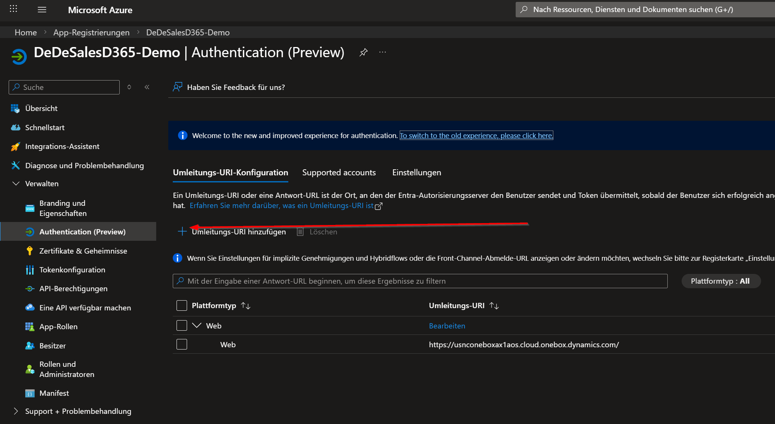Viewport: 775px width, 424px height.
Task: Click the Manifest icon
Action: coord(30,393)
